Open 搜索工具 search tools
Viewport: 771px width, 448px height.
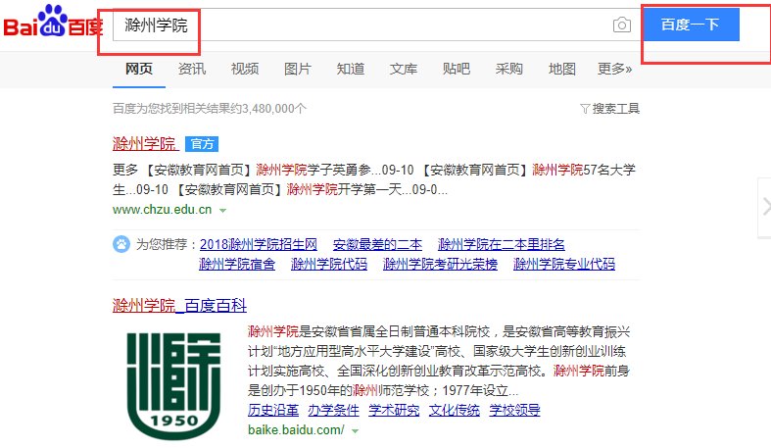(615, 109)
